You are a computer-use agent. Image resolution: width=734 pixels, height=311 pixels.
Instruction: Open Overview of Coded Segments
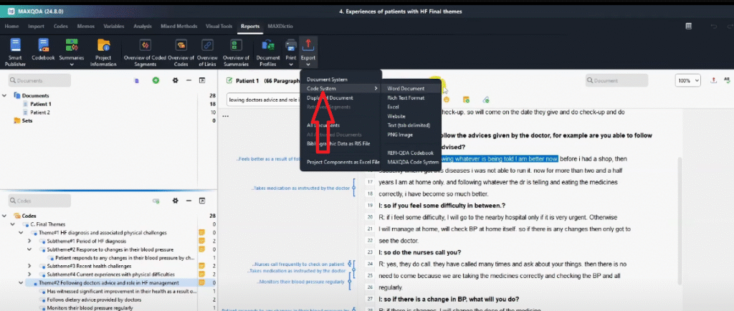pyautogui.click(x=145, y=52)
